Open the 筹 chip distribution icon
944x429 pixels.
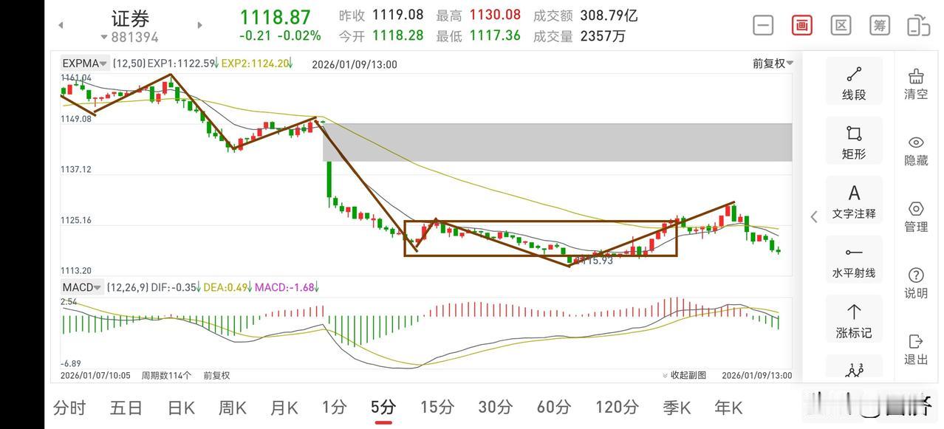point(879,25)
